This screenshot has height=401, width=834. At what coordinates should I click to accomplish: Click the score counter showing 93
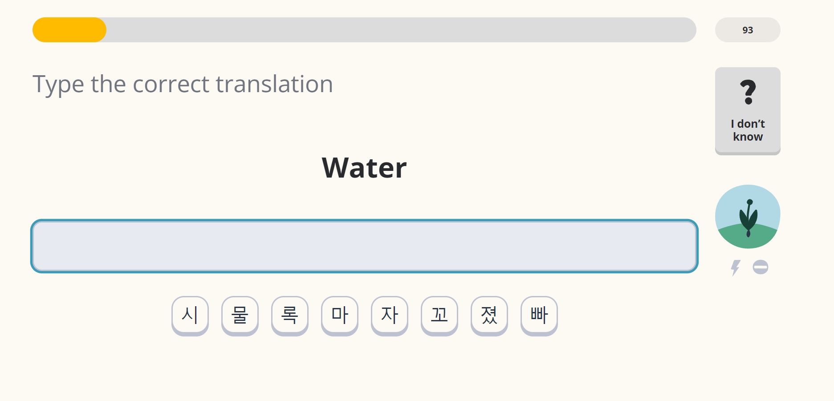click(748, 30)
